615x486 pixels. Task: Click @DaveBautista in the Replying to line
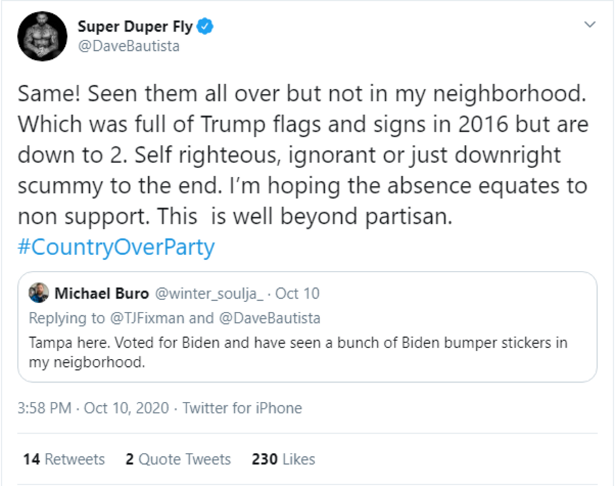click(x=268, y=318)
